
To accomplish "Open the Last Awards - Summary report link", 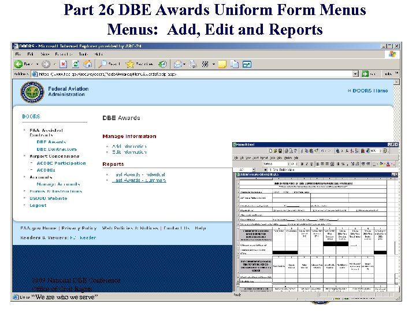I will (x=139, y=180).
